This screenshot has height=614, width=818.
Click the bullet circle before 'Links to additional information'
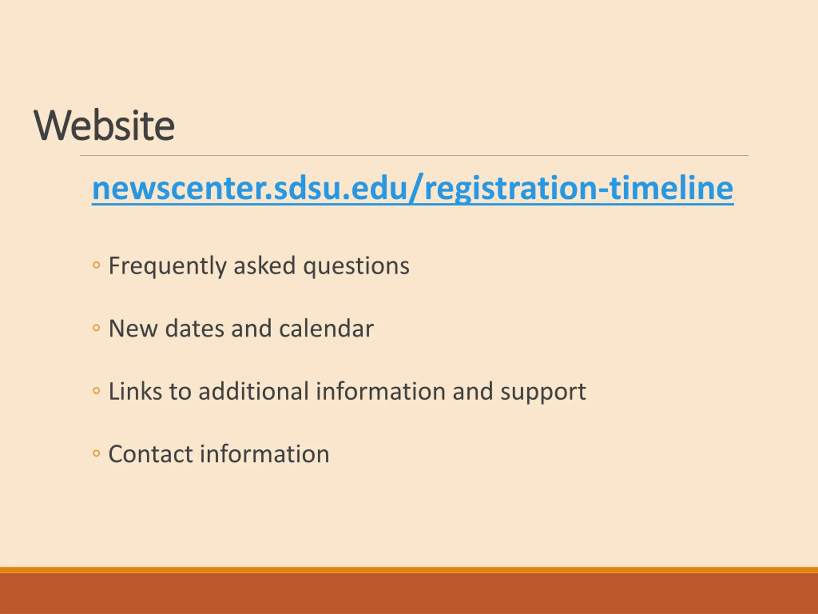(96, 391)
